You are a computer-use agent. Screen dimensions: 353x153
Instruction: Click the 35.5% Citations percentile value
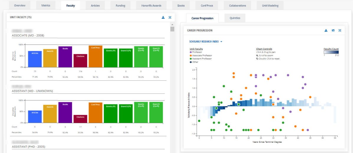click(81, 132)
